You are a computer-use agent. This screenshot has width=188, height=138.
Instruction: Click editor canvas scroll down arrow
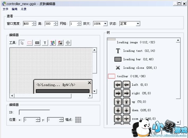click(95, 91)
